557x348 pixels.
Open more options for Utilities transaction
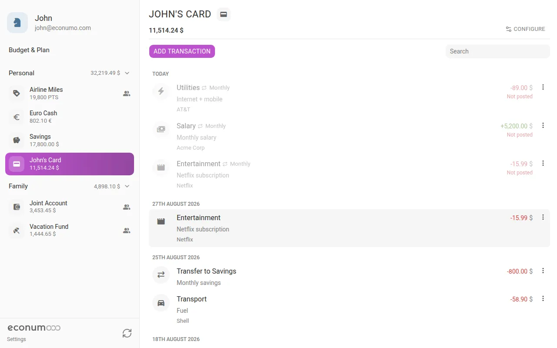(543, 87)
